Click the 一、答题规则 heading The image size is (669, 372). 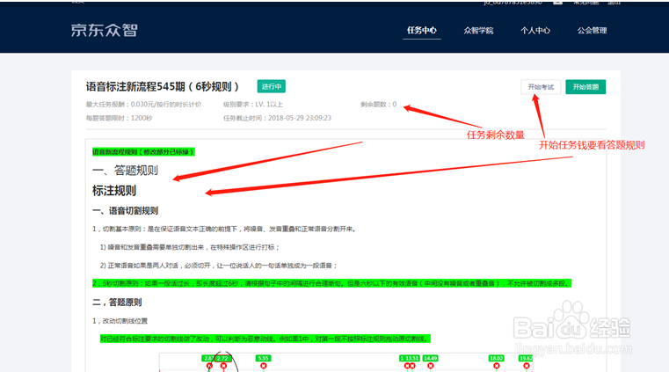[125, 171]
